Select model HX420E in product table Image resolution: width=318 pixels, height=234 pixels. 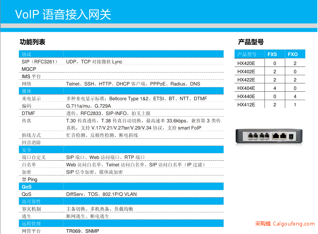(246, 63)
